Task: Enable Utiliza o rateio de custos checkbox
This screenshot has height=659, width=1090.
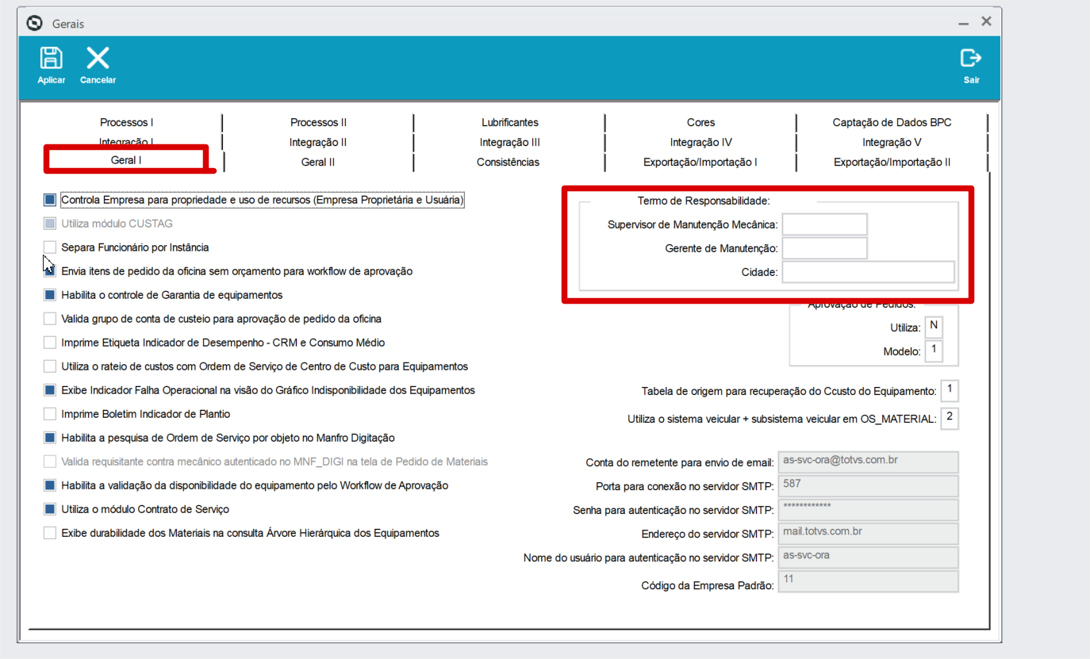Action: [x=50, y=366]
